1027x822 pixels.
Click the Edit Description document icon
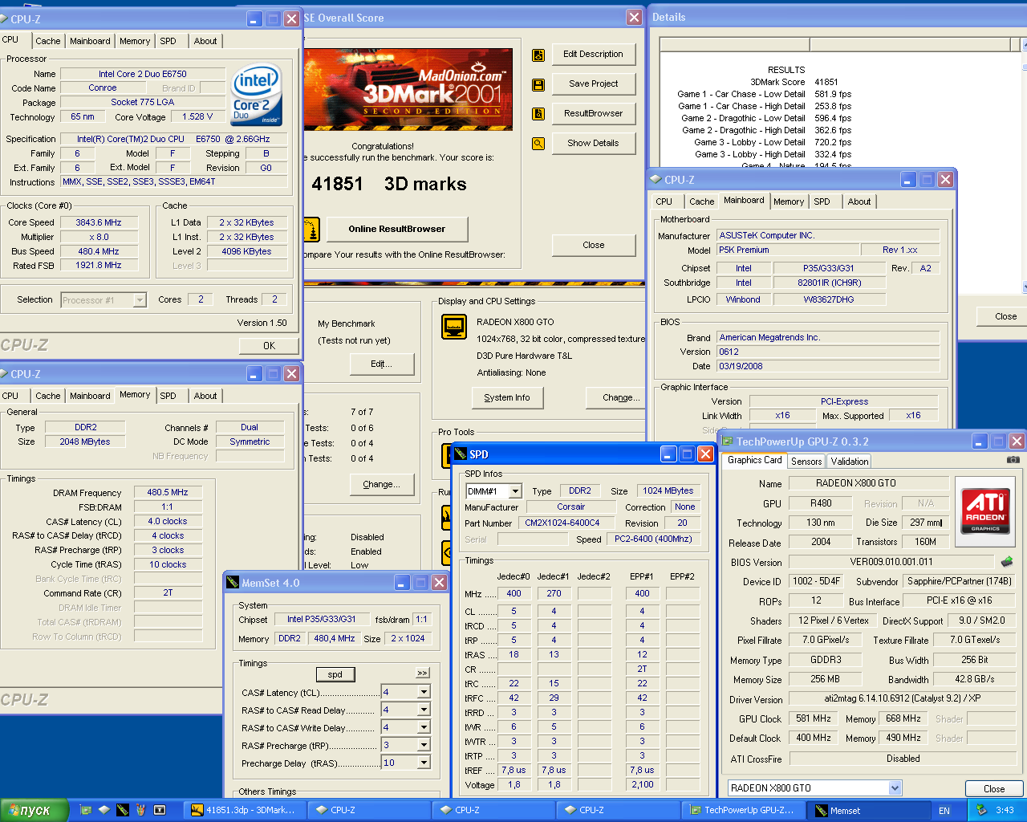click(x=538, y=55)
